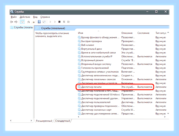This screenshot has height=136, width=179.
Task: Click the Проверяет... description of Быстрая проверка
Action: 128,41
